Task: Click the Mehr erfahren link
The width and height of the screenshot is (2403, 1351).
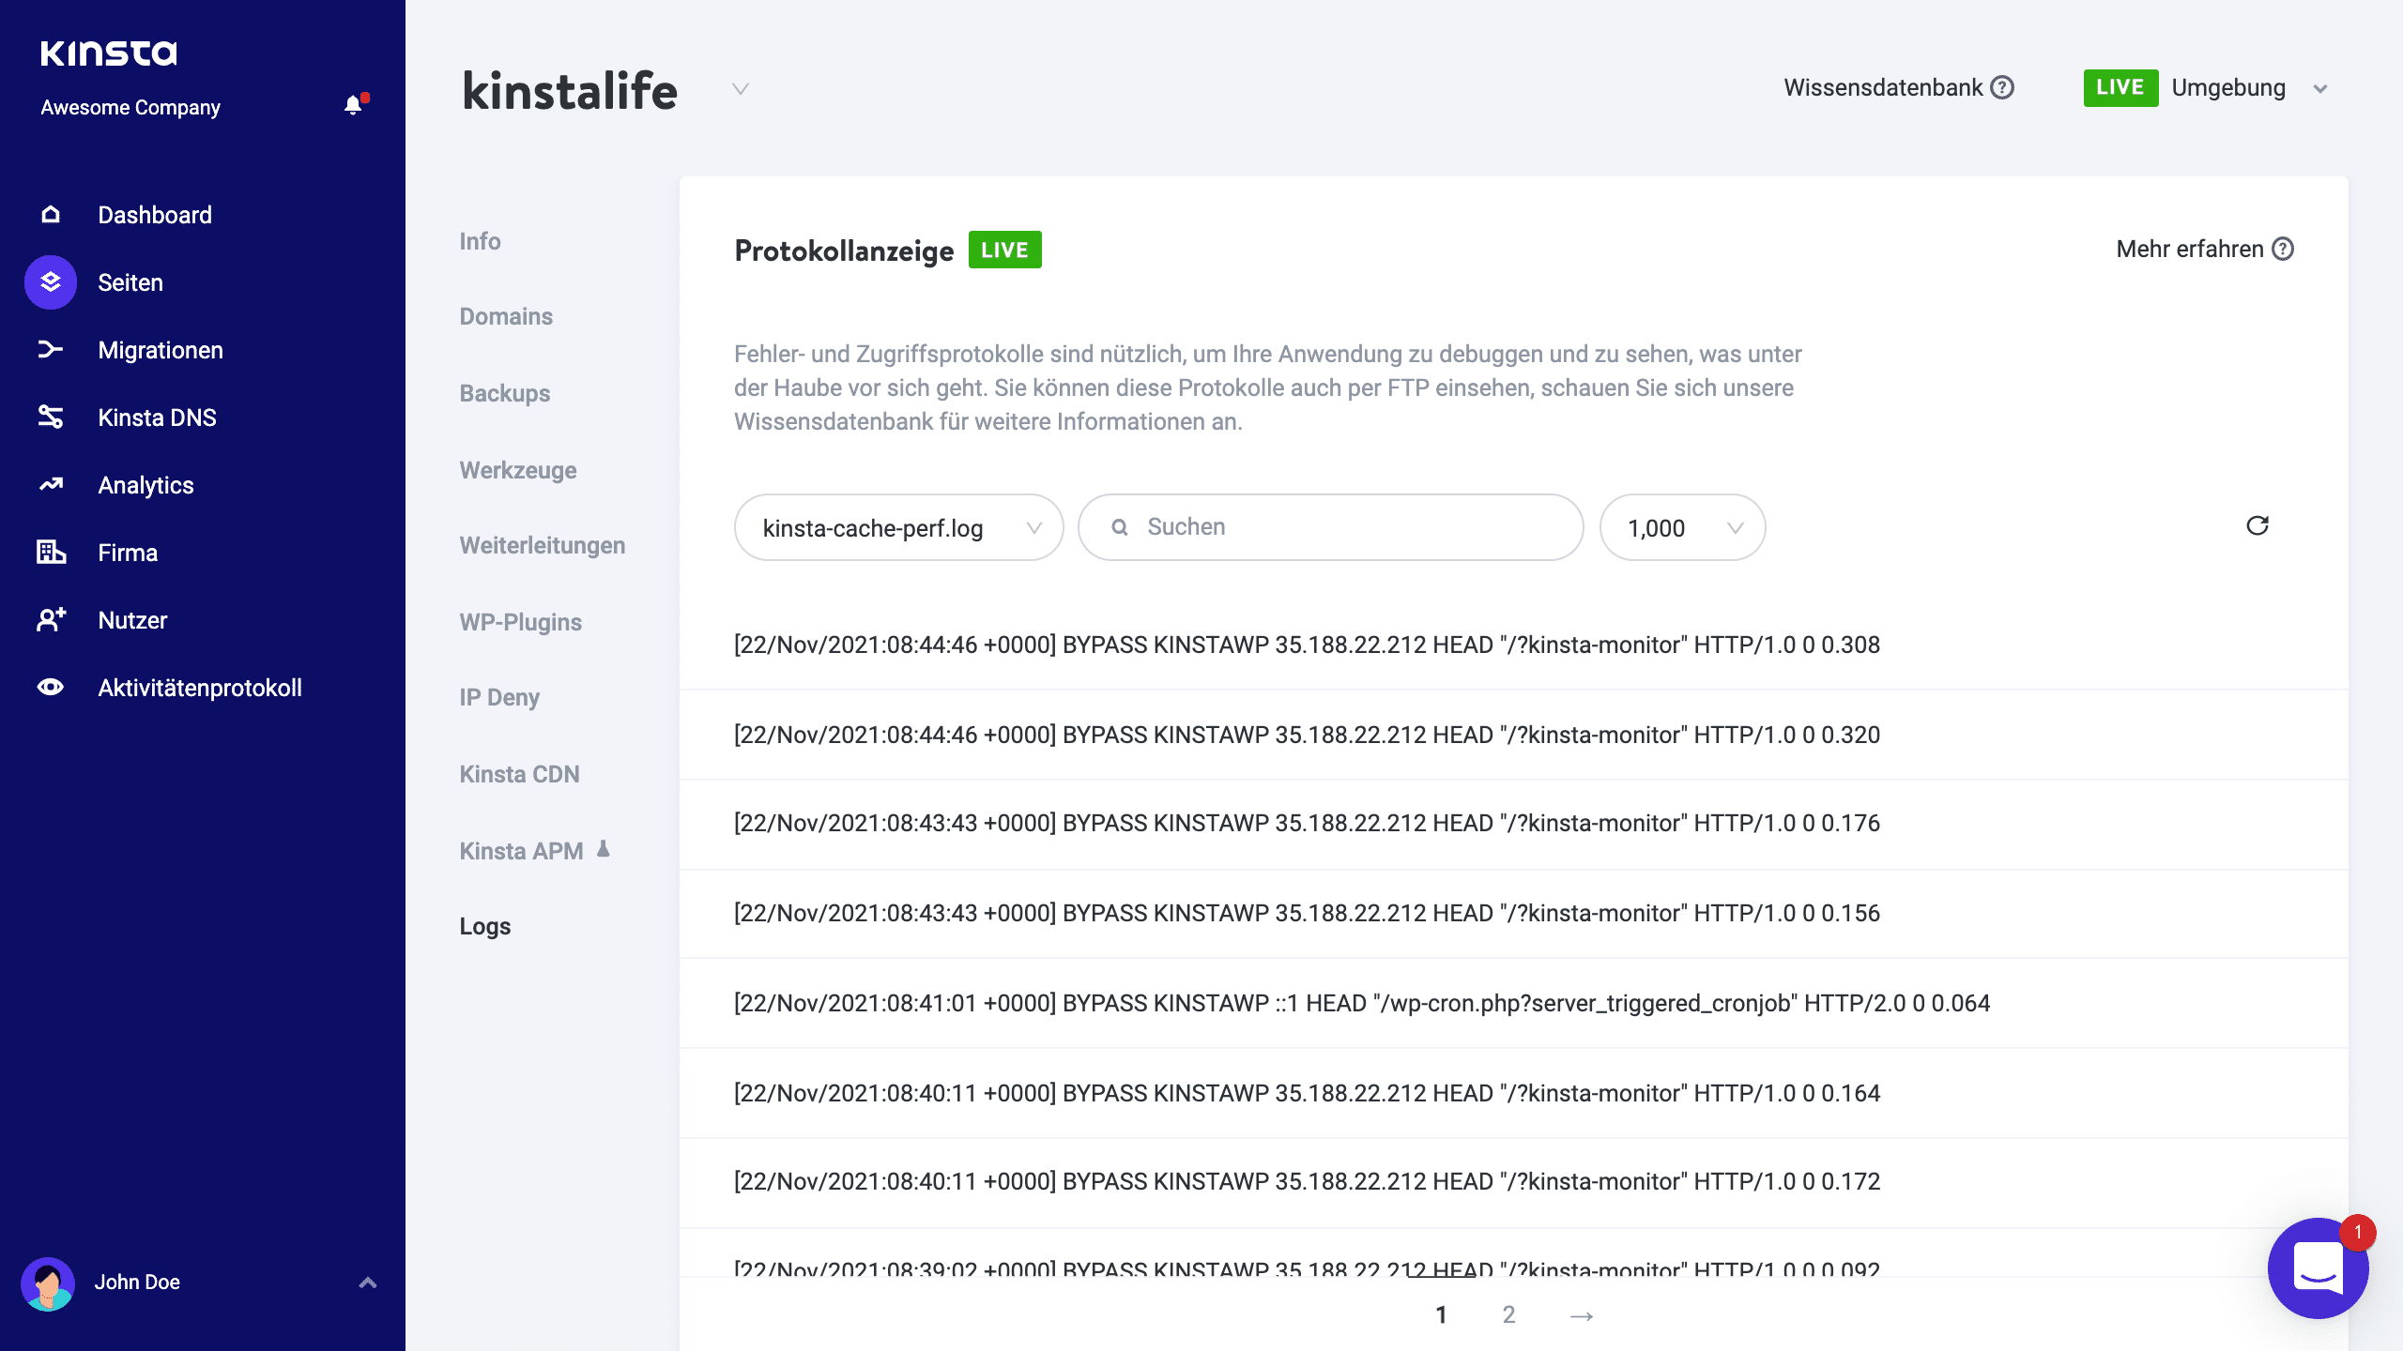Action: pos(2190,249)
